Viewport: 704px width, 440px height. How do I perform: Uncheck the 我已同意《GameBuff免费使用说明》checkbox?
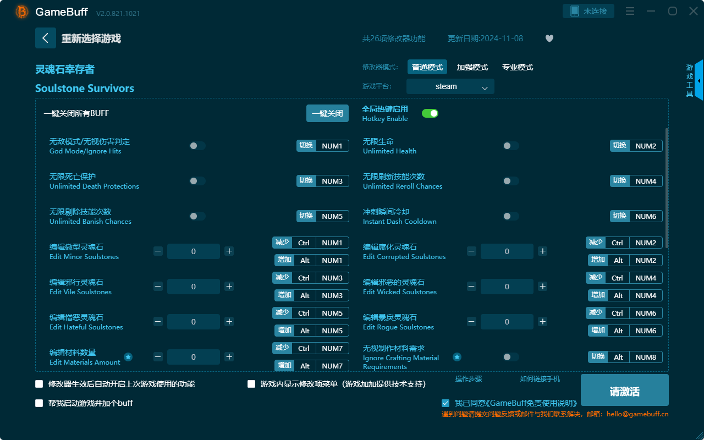pyautogui.click(x=446, y=403)
